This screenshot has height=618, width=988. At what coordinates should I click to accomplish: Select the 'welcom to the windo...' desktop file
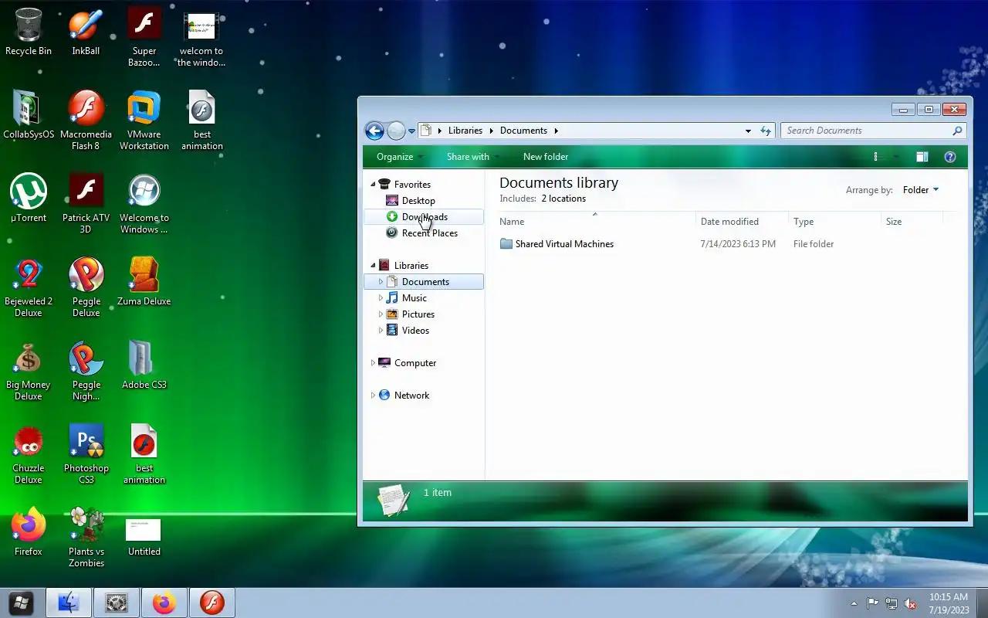pos(201,37)
